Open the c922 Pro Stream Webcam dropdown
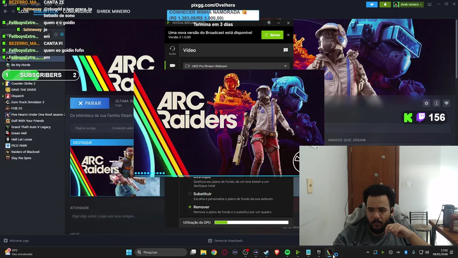The image size is (458, 258). point(235,66)
